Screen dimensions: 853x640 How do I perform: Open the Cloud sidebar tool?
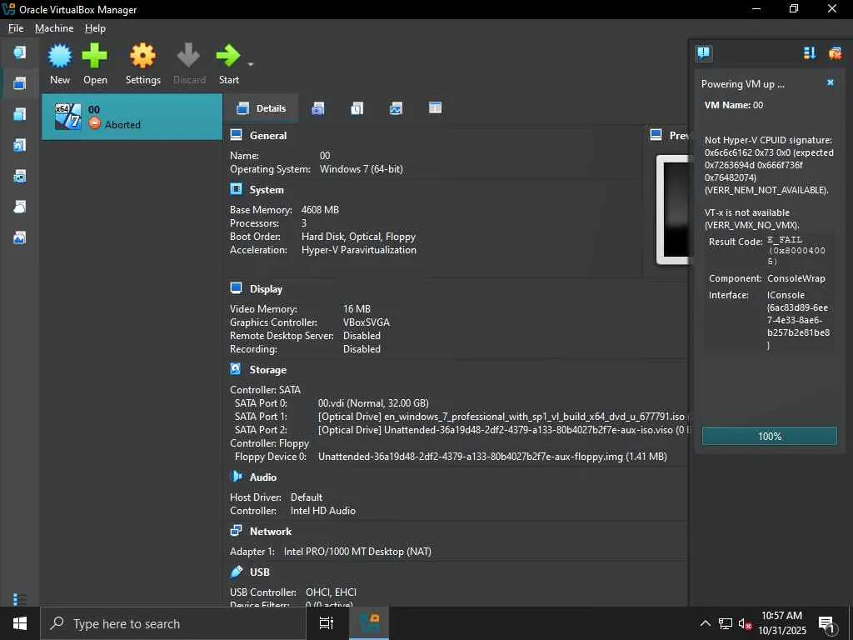click(20, 207)
